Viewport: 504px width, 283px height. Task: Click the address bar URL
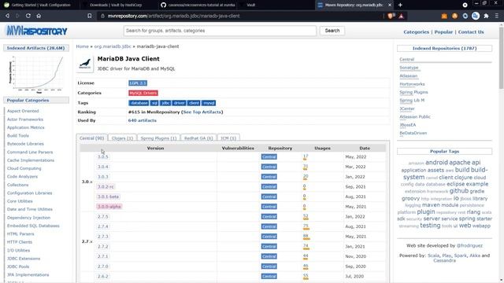click(x=173, y=16)
